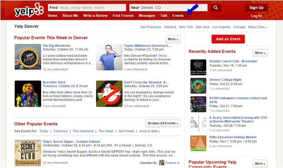This screenshot has width=283, height=168.
Task: Open Secret Sipper Club event image
Action: point(28,153)
